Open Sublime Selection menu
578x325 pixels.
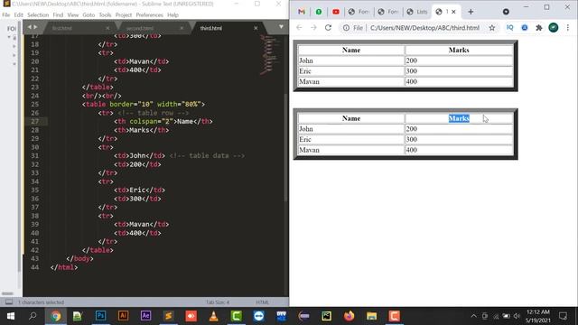pyautogui.click(x=38, y=15)
